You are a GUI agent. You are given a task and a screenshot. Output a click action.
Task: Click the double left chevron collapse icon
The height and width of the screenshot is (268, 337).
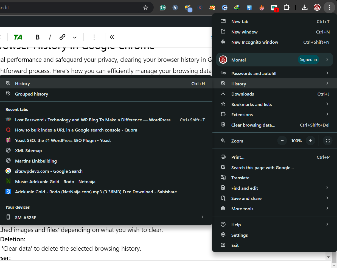112,37
